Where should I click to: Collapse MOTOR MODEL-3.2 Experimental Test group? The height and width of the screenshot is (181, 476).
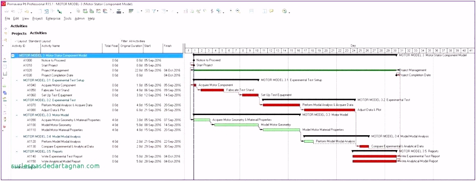coord(17,100)
